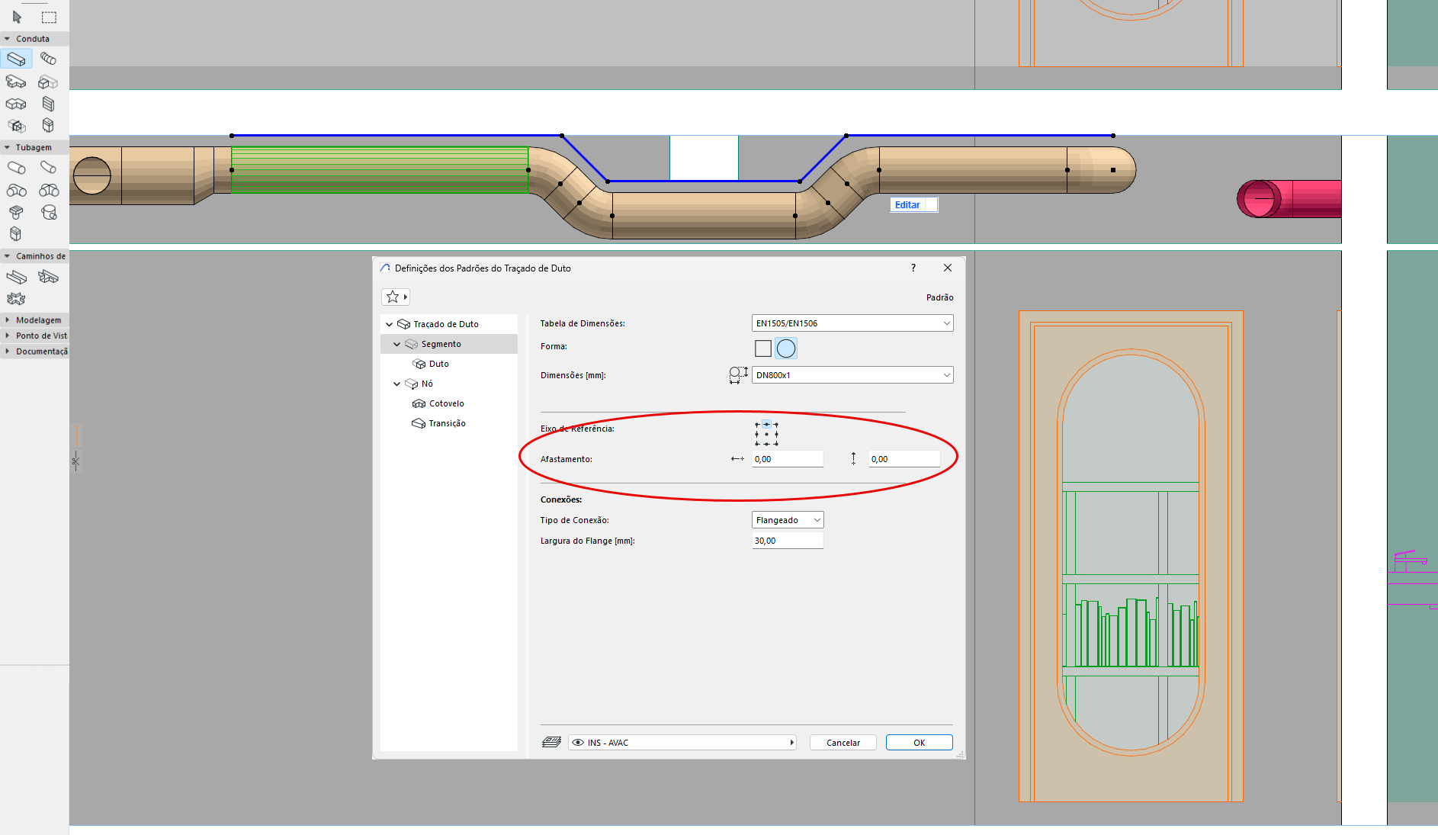Select the straight cable tray tool

pos(16,277)
